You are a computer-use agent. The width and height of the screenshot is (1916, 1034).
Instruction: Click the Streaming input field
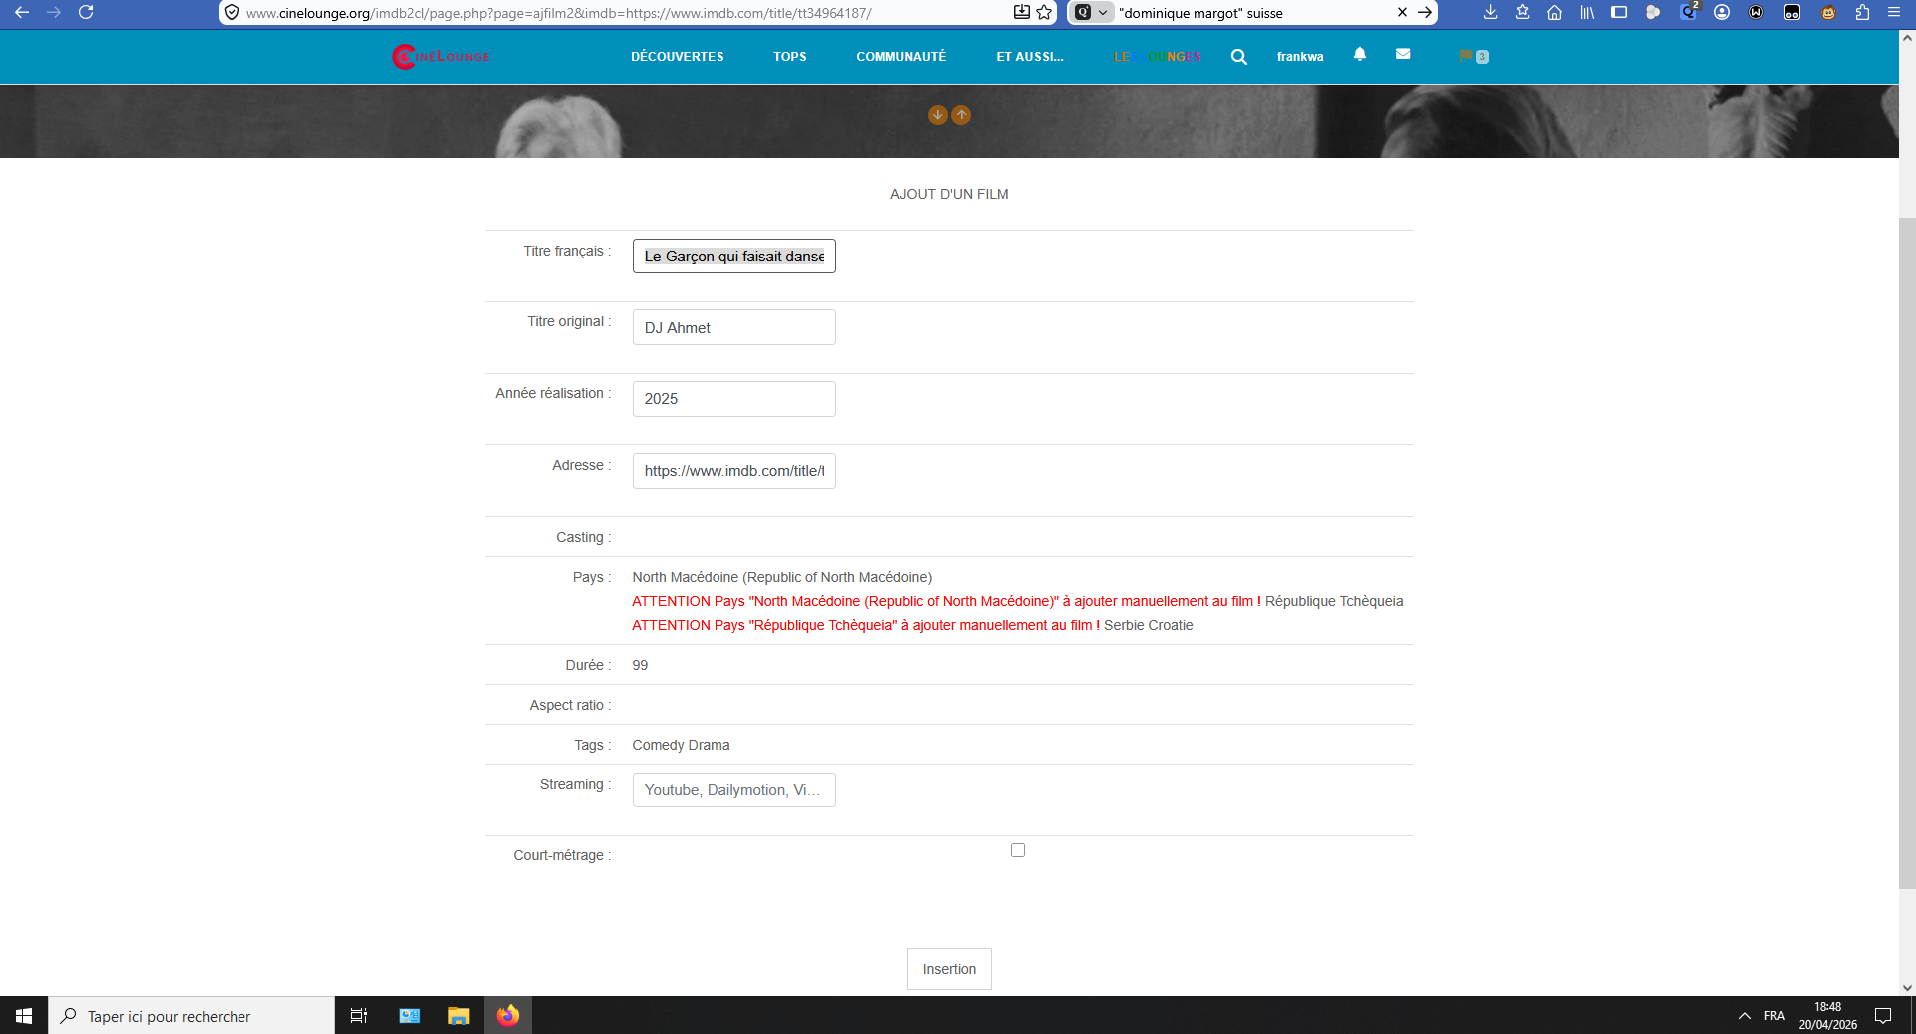tap(734, 790)
